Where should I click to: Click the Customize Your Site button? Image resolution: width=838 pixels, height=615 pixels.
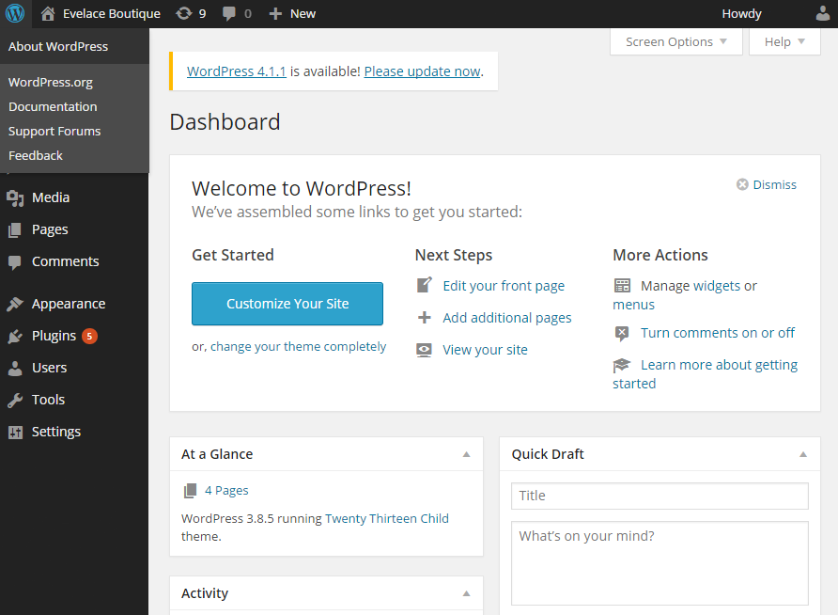[x=287, y=304]
